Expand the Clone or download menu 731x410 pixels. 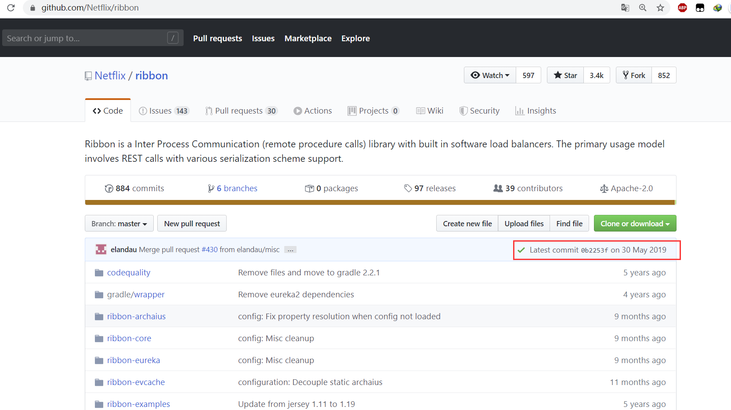pos(635,223)
